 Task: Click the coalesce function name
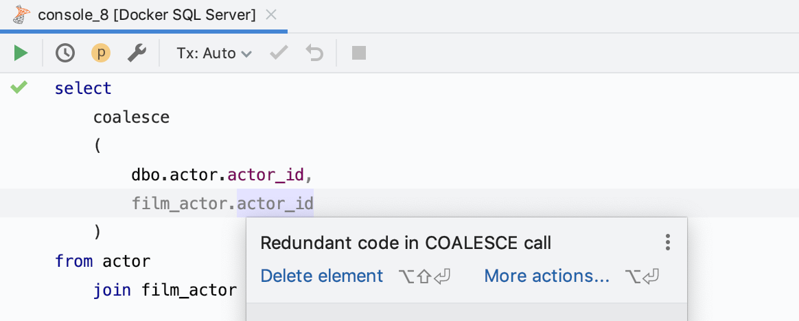pyautogui.click(x=132, y=117)
